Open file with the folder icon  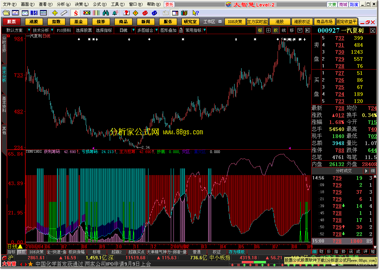[x=6, y=13]
